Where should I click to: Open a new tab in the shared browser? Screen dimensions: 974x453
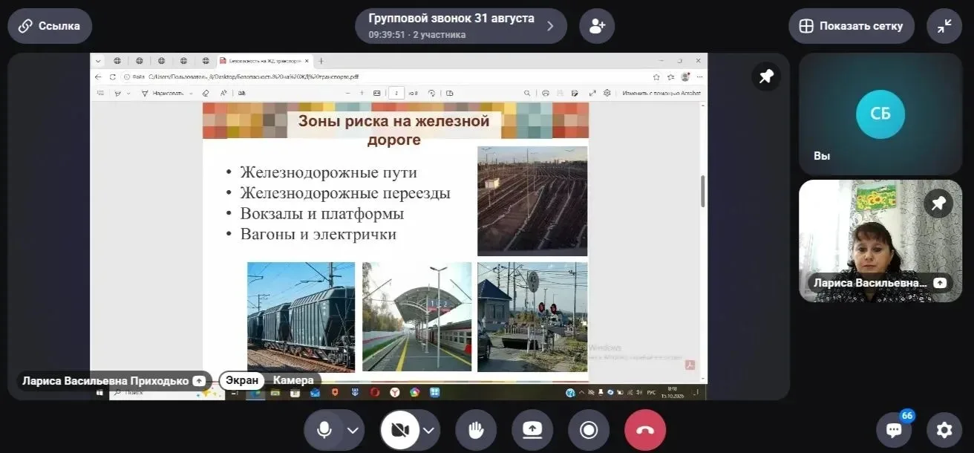click(x=321, y=61)
